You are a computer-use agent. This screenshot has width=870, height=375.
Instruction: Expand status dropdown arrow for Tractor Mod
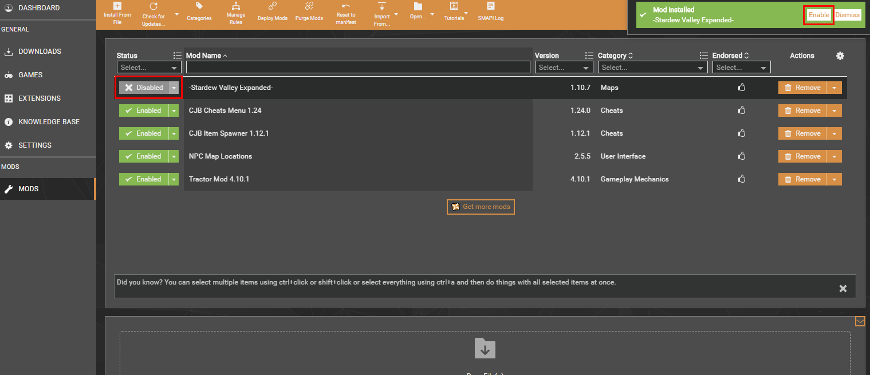(174, 179)
